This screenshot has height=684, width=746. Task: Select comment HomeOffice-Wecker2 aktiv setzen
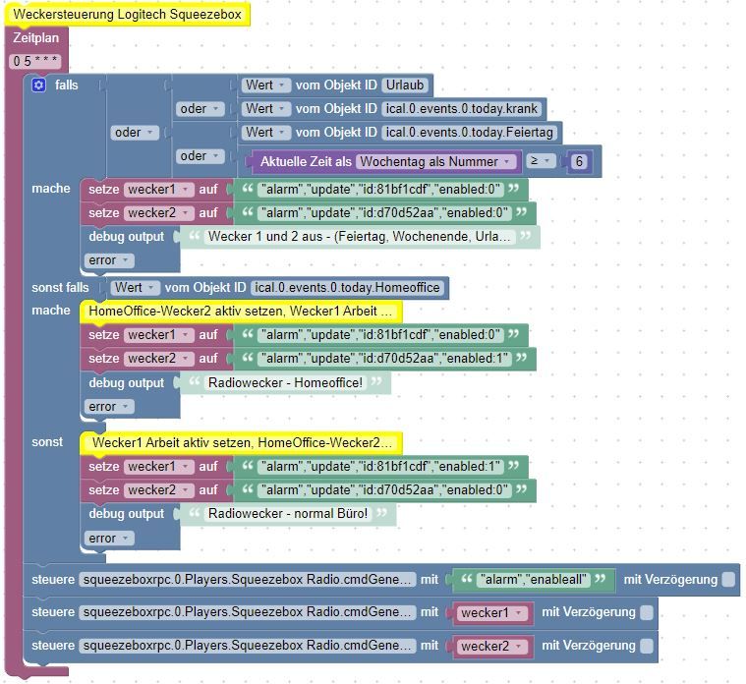[x=241, y=312]
